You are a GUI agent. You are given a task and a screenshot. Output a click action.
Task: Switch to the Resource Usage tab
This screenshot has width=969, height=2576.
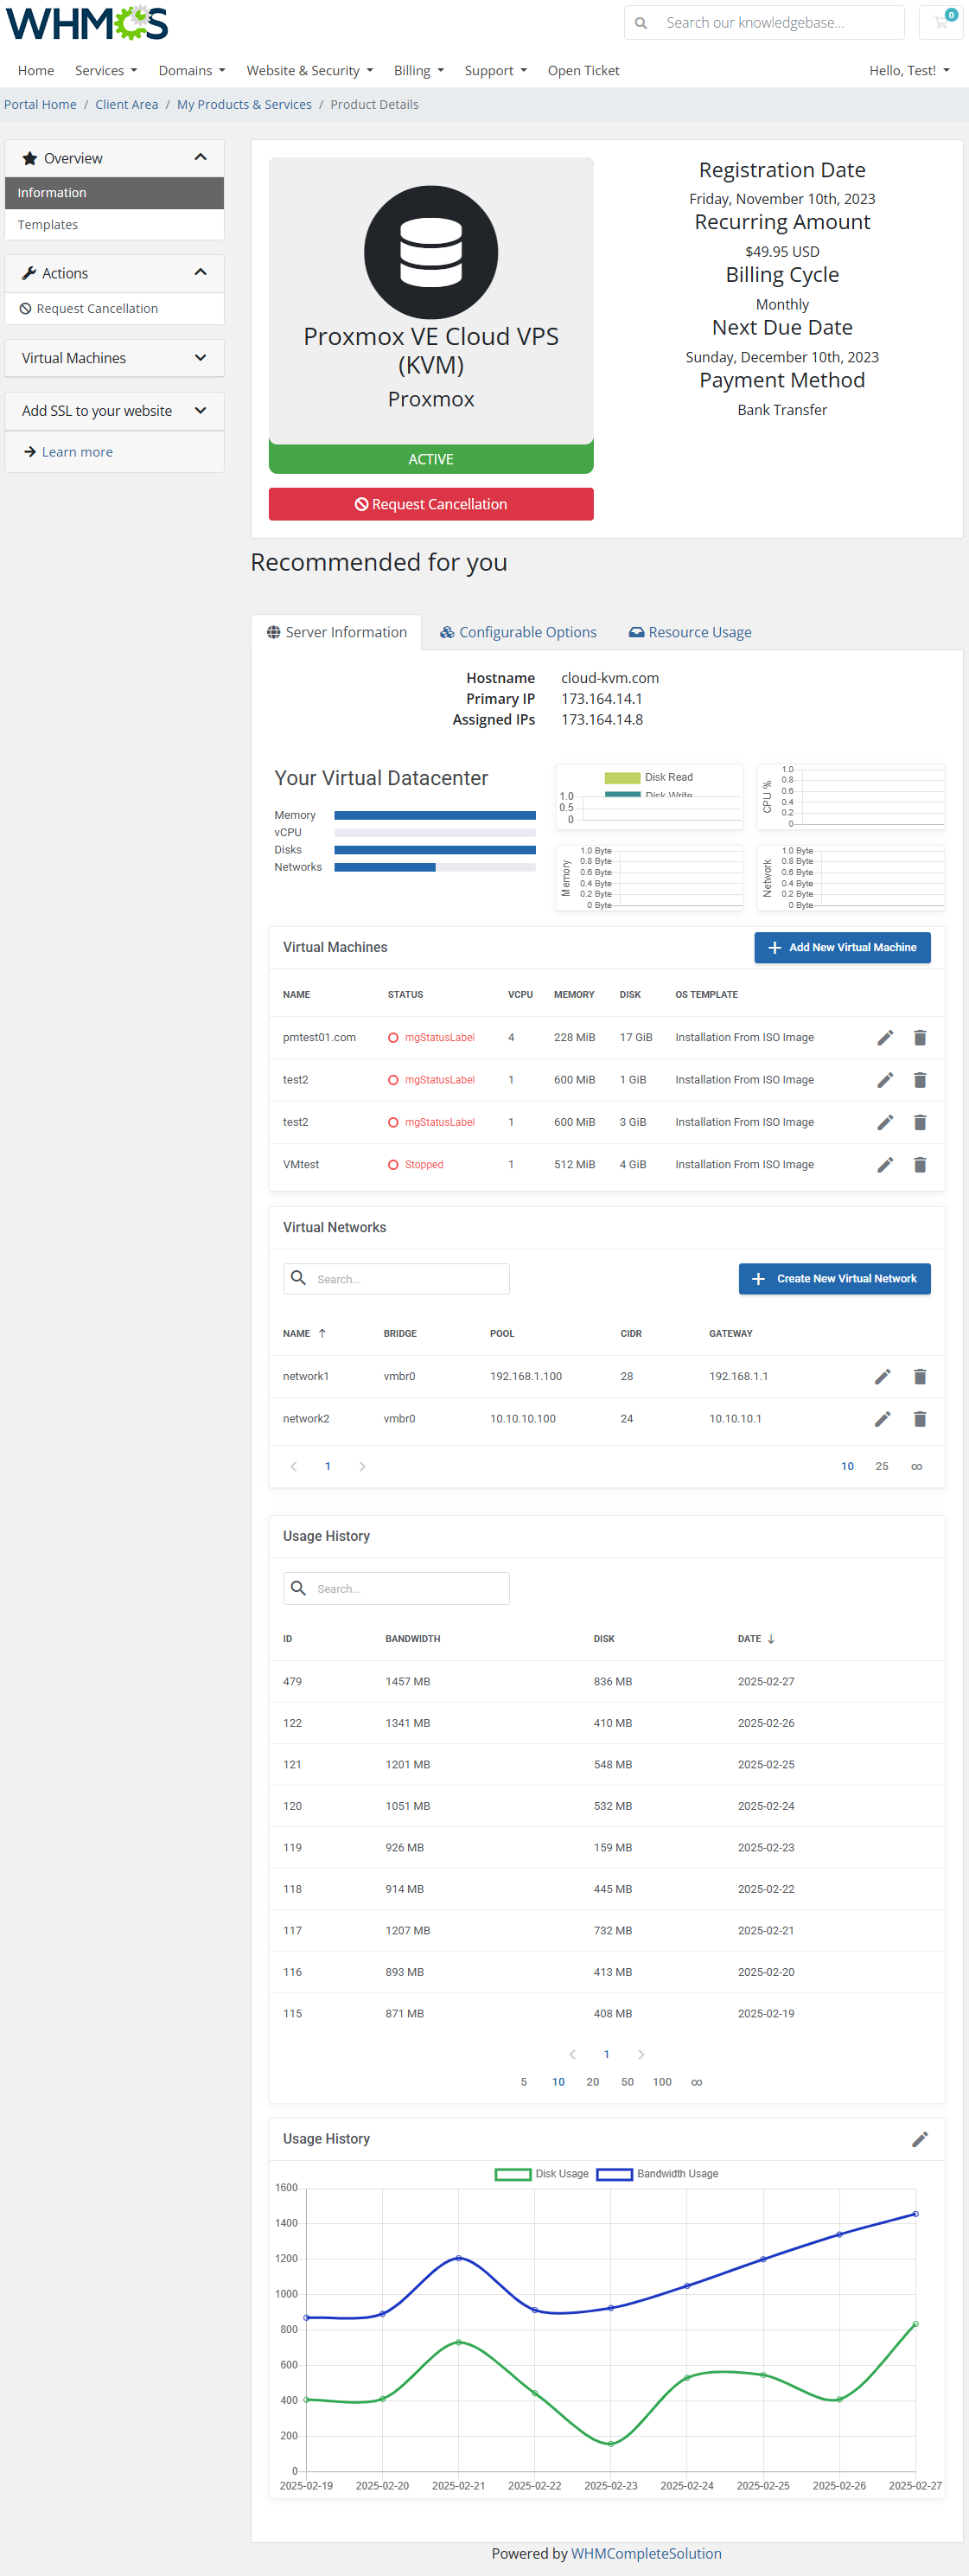click(x=690, y=632)
